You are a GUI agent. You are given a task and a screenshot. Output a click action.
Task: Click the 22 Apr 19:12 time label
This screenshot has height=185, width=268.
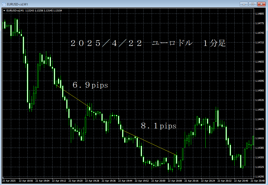pos(59,181)
